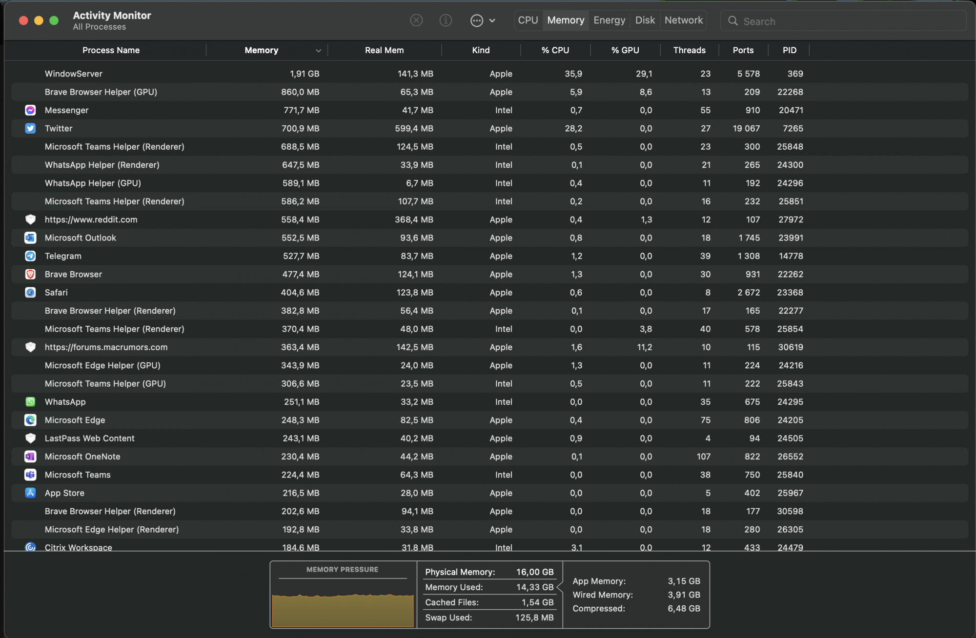Sort by the Threads column header
976x638 pixels.
click(x=689, y=50)
